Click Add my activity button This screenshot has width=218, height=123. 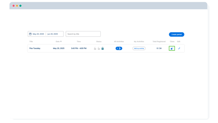point(139,48)
